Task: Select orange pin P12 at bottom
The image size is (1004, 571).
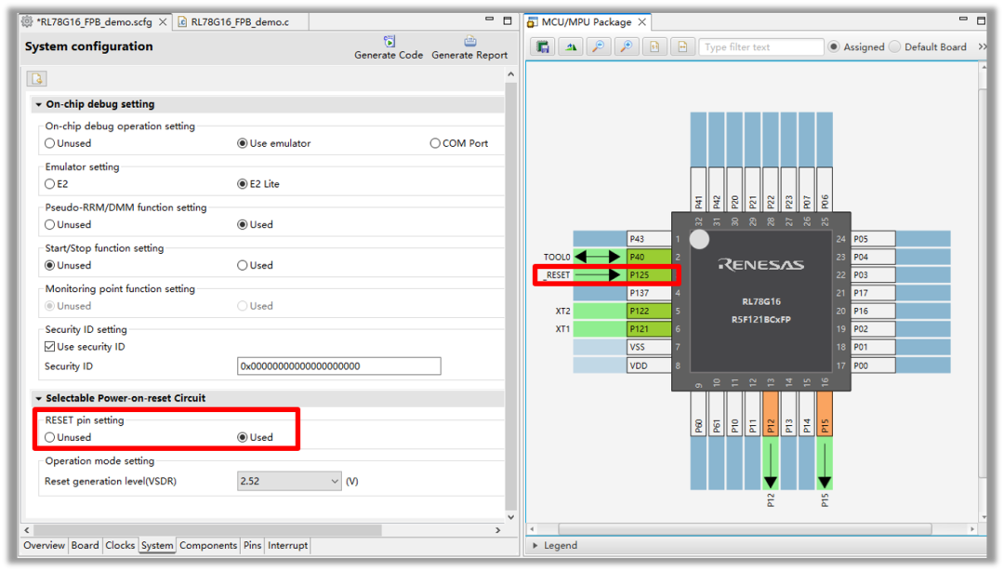Action: point(771,413)
